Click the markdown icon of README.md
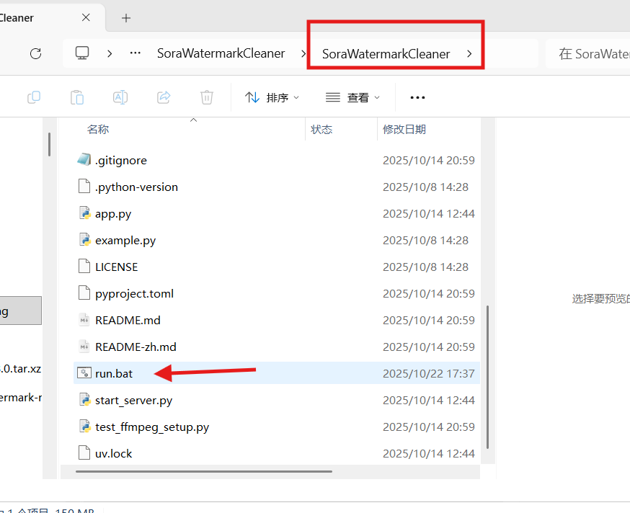The height and width of the screenshot is (513, 630). (x=84, y=320)
